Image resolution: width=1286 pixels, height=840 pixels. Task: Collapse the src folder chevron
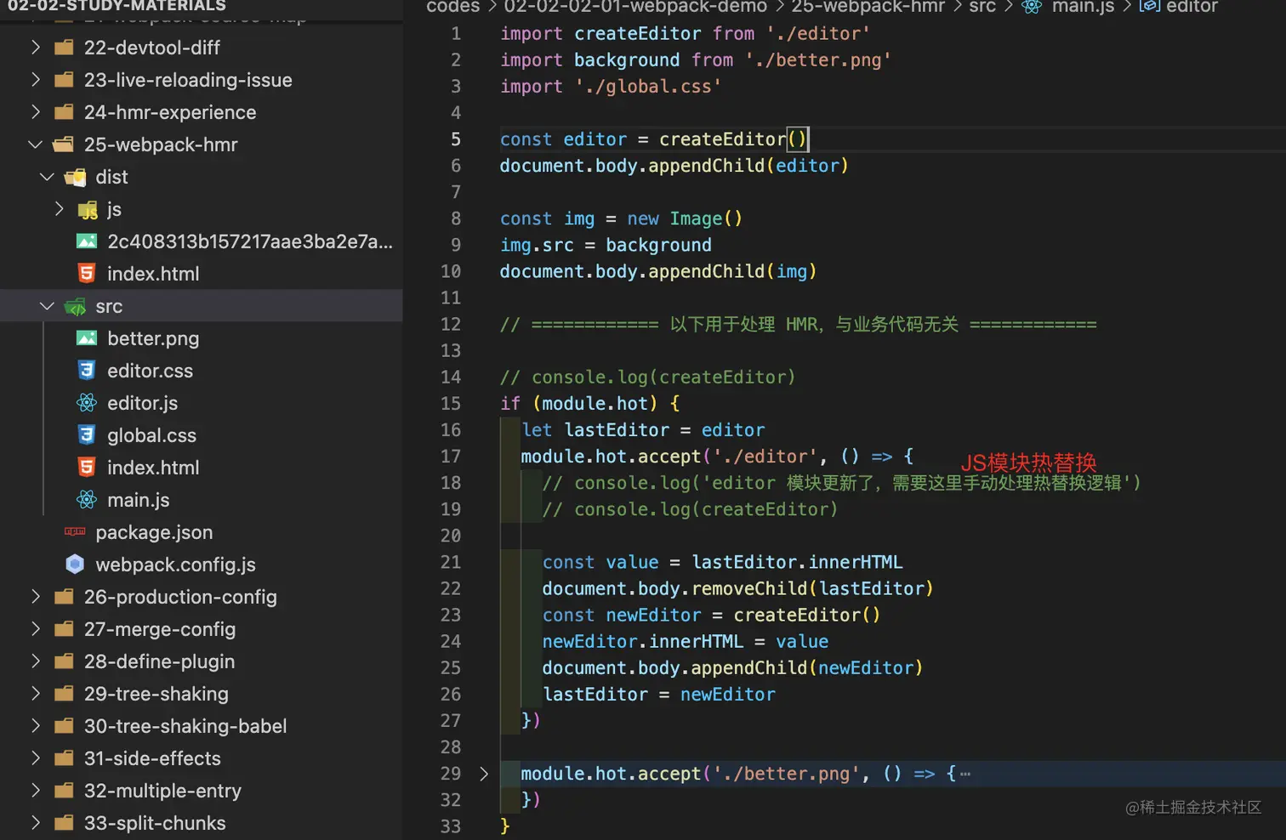click(x=48, y=306)
